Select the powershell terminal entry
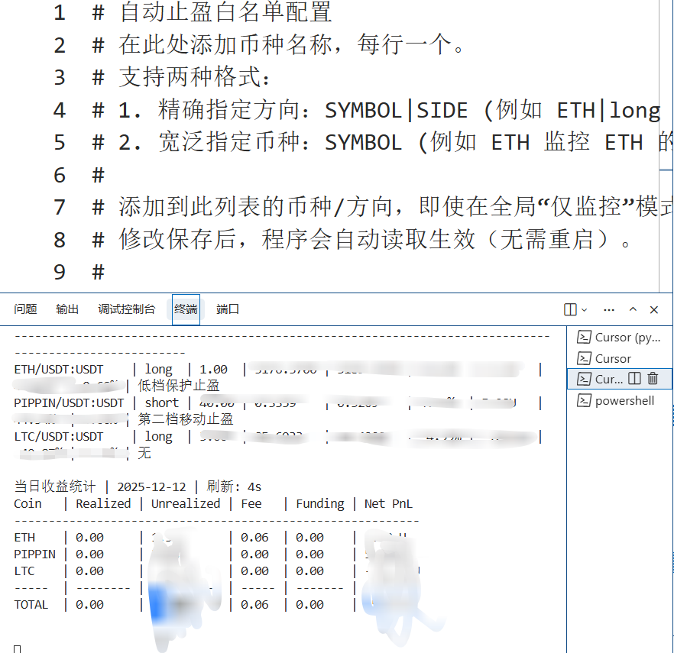 tap(620, 400)
